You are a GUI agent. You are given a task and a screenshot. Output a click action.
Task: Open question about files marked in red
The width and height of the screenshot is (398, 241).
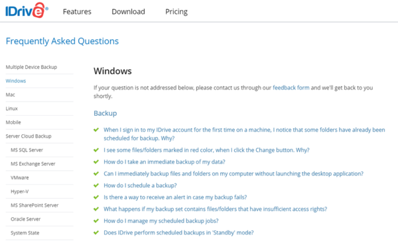(206, 150)
